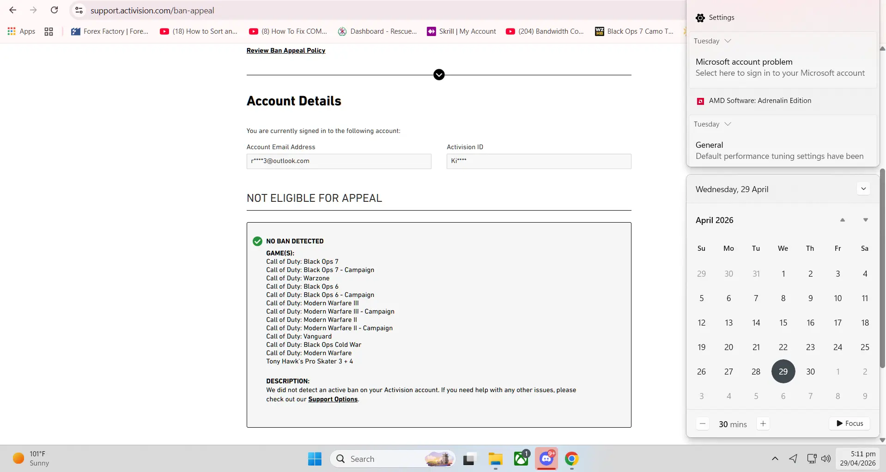Viewport: 886px width, 472px height.
Task: Click the browser forward arrow
Action: pos(33,10)
